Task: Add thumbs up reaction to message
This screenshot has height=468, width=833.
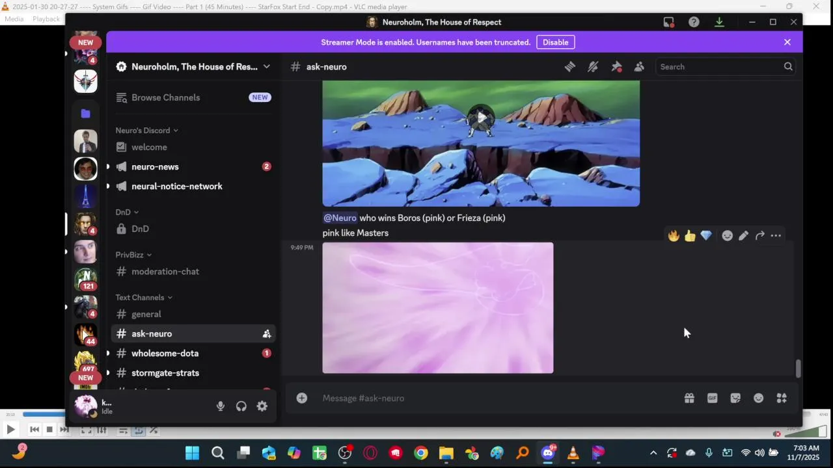Action: tap(690, 235)
